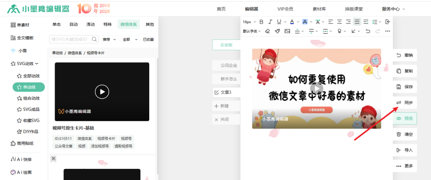Open the 默认字体 font family dropdown
Image resolution: width=431 pixels, height=180 pixels.
251,31
